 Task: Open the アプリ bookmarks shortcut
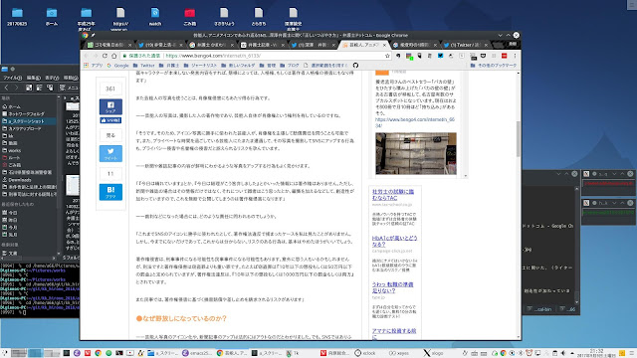[x=94, y=65]
